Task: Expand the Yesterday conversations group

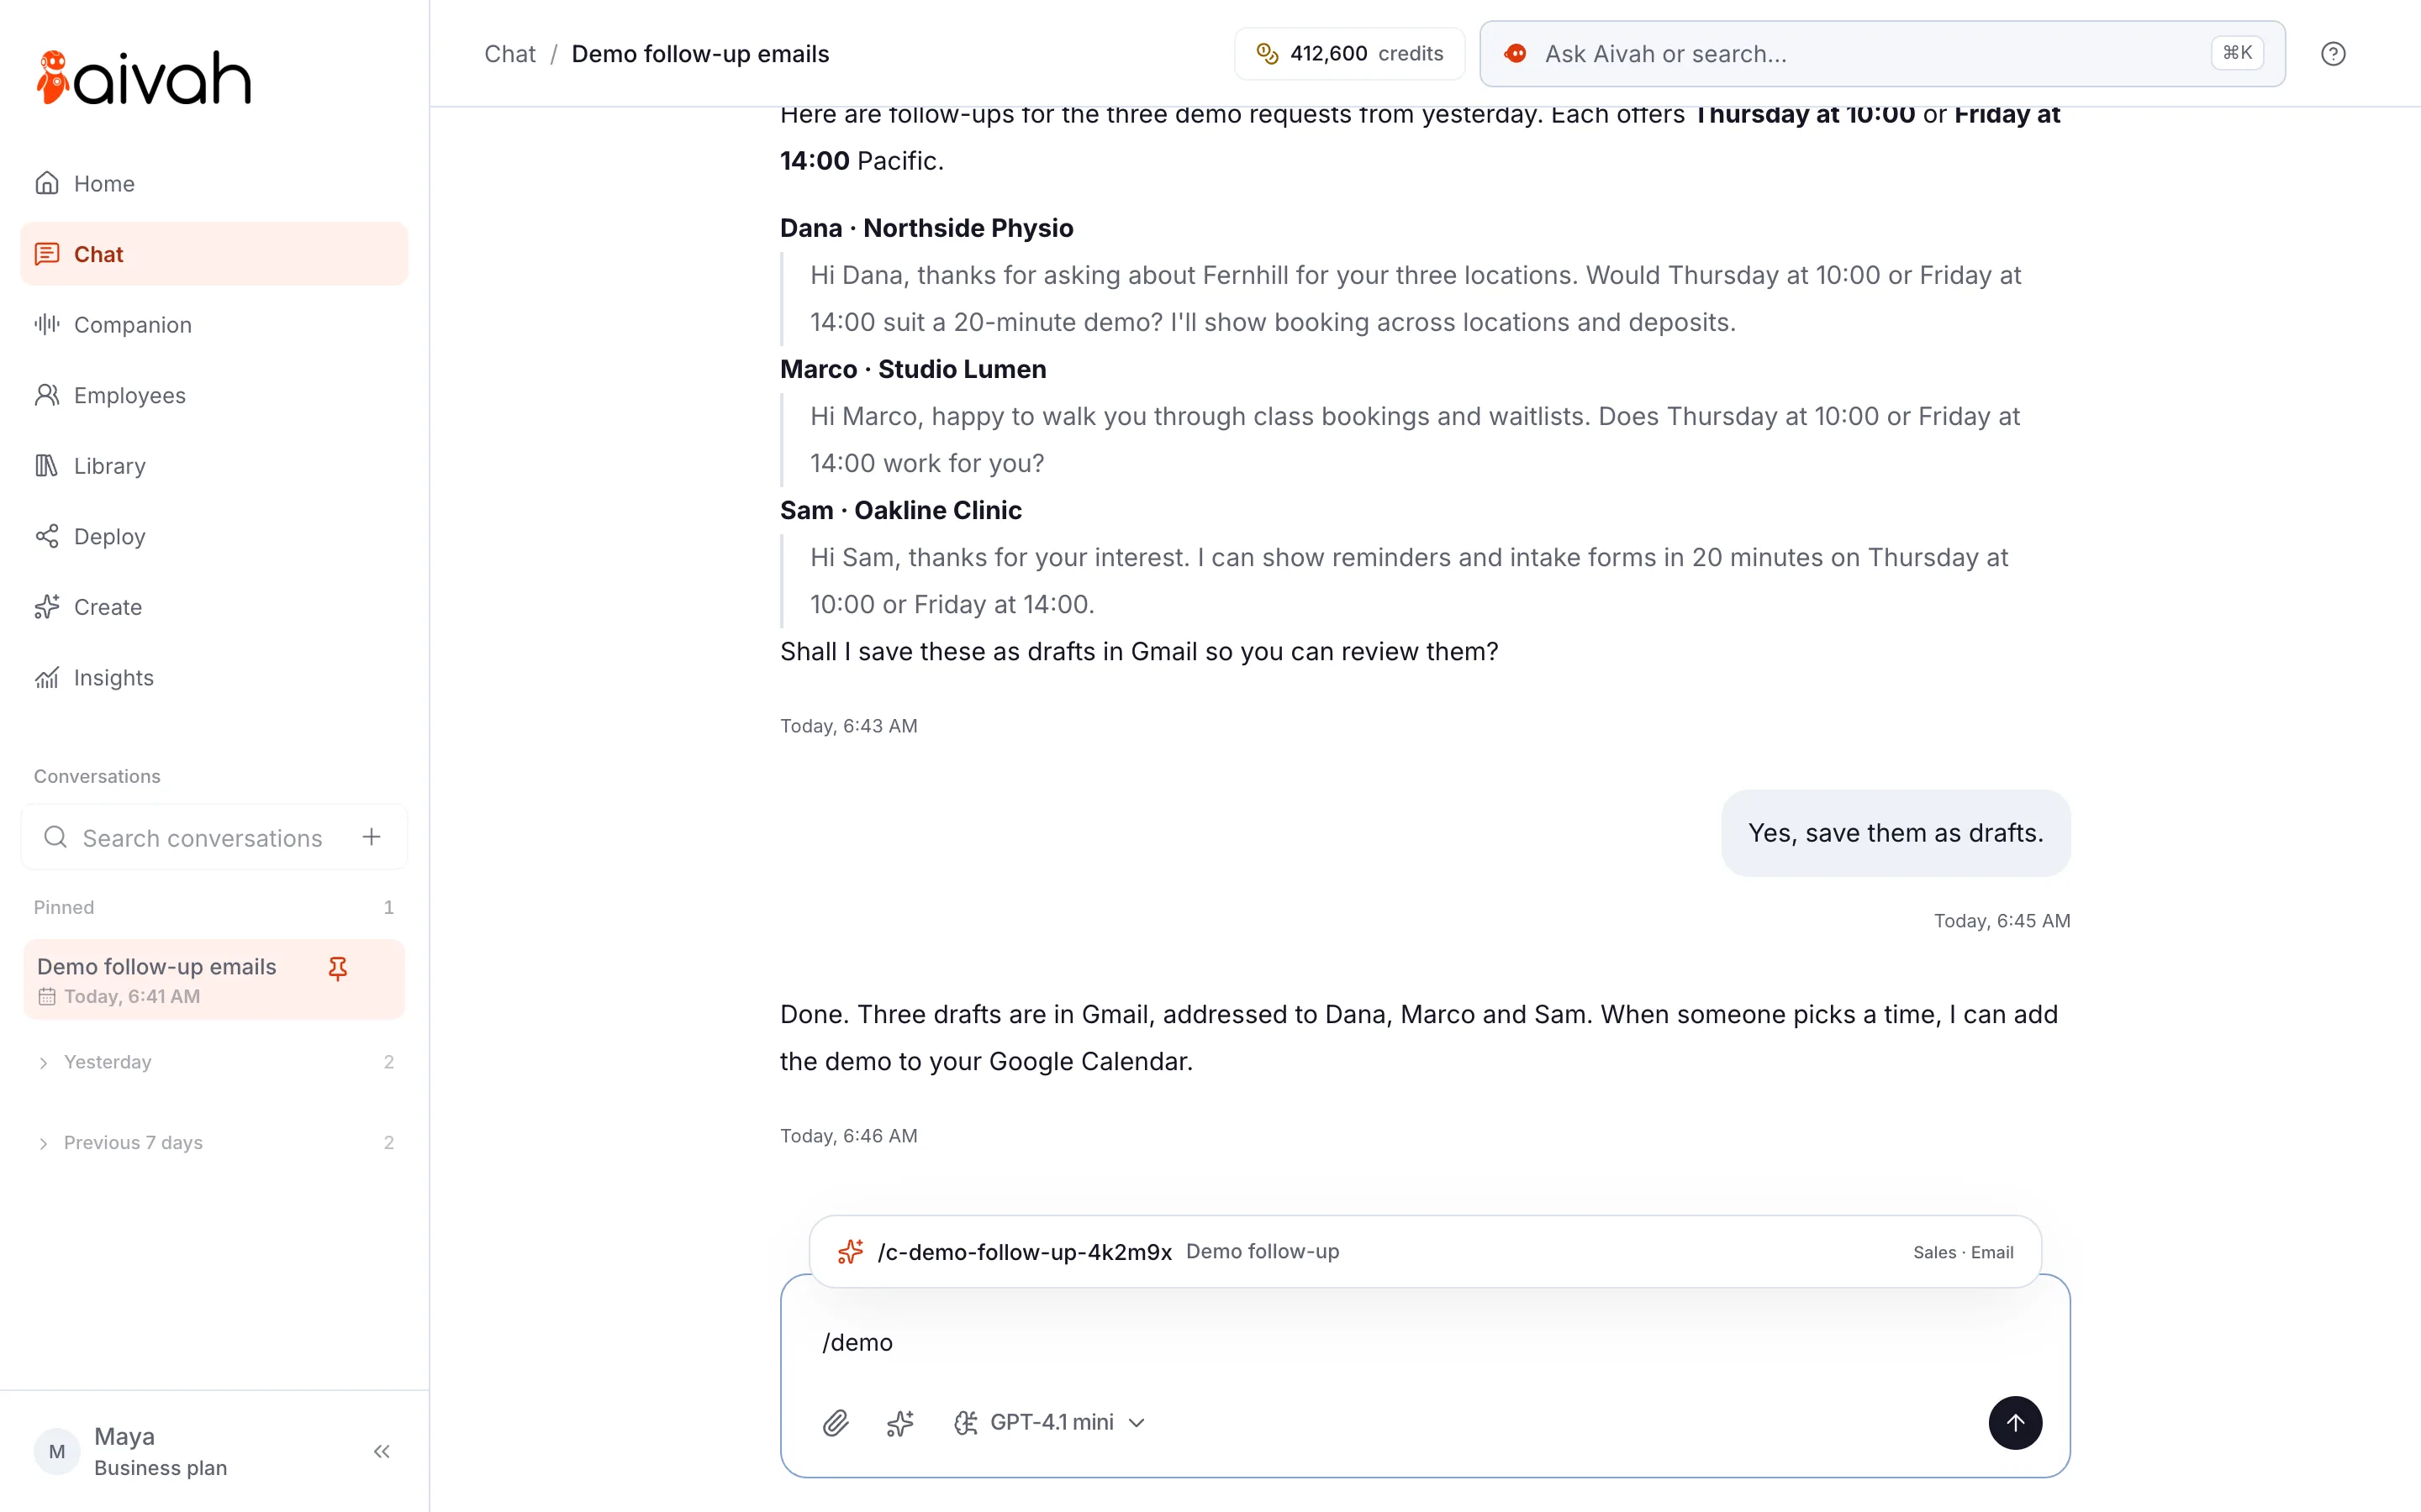Action: click(214, 1061)
